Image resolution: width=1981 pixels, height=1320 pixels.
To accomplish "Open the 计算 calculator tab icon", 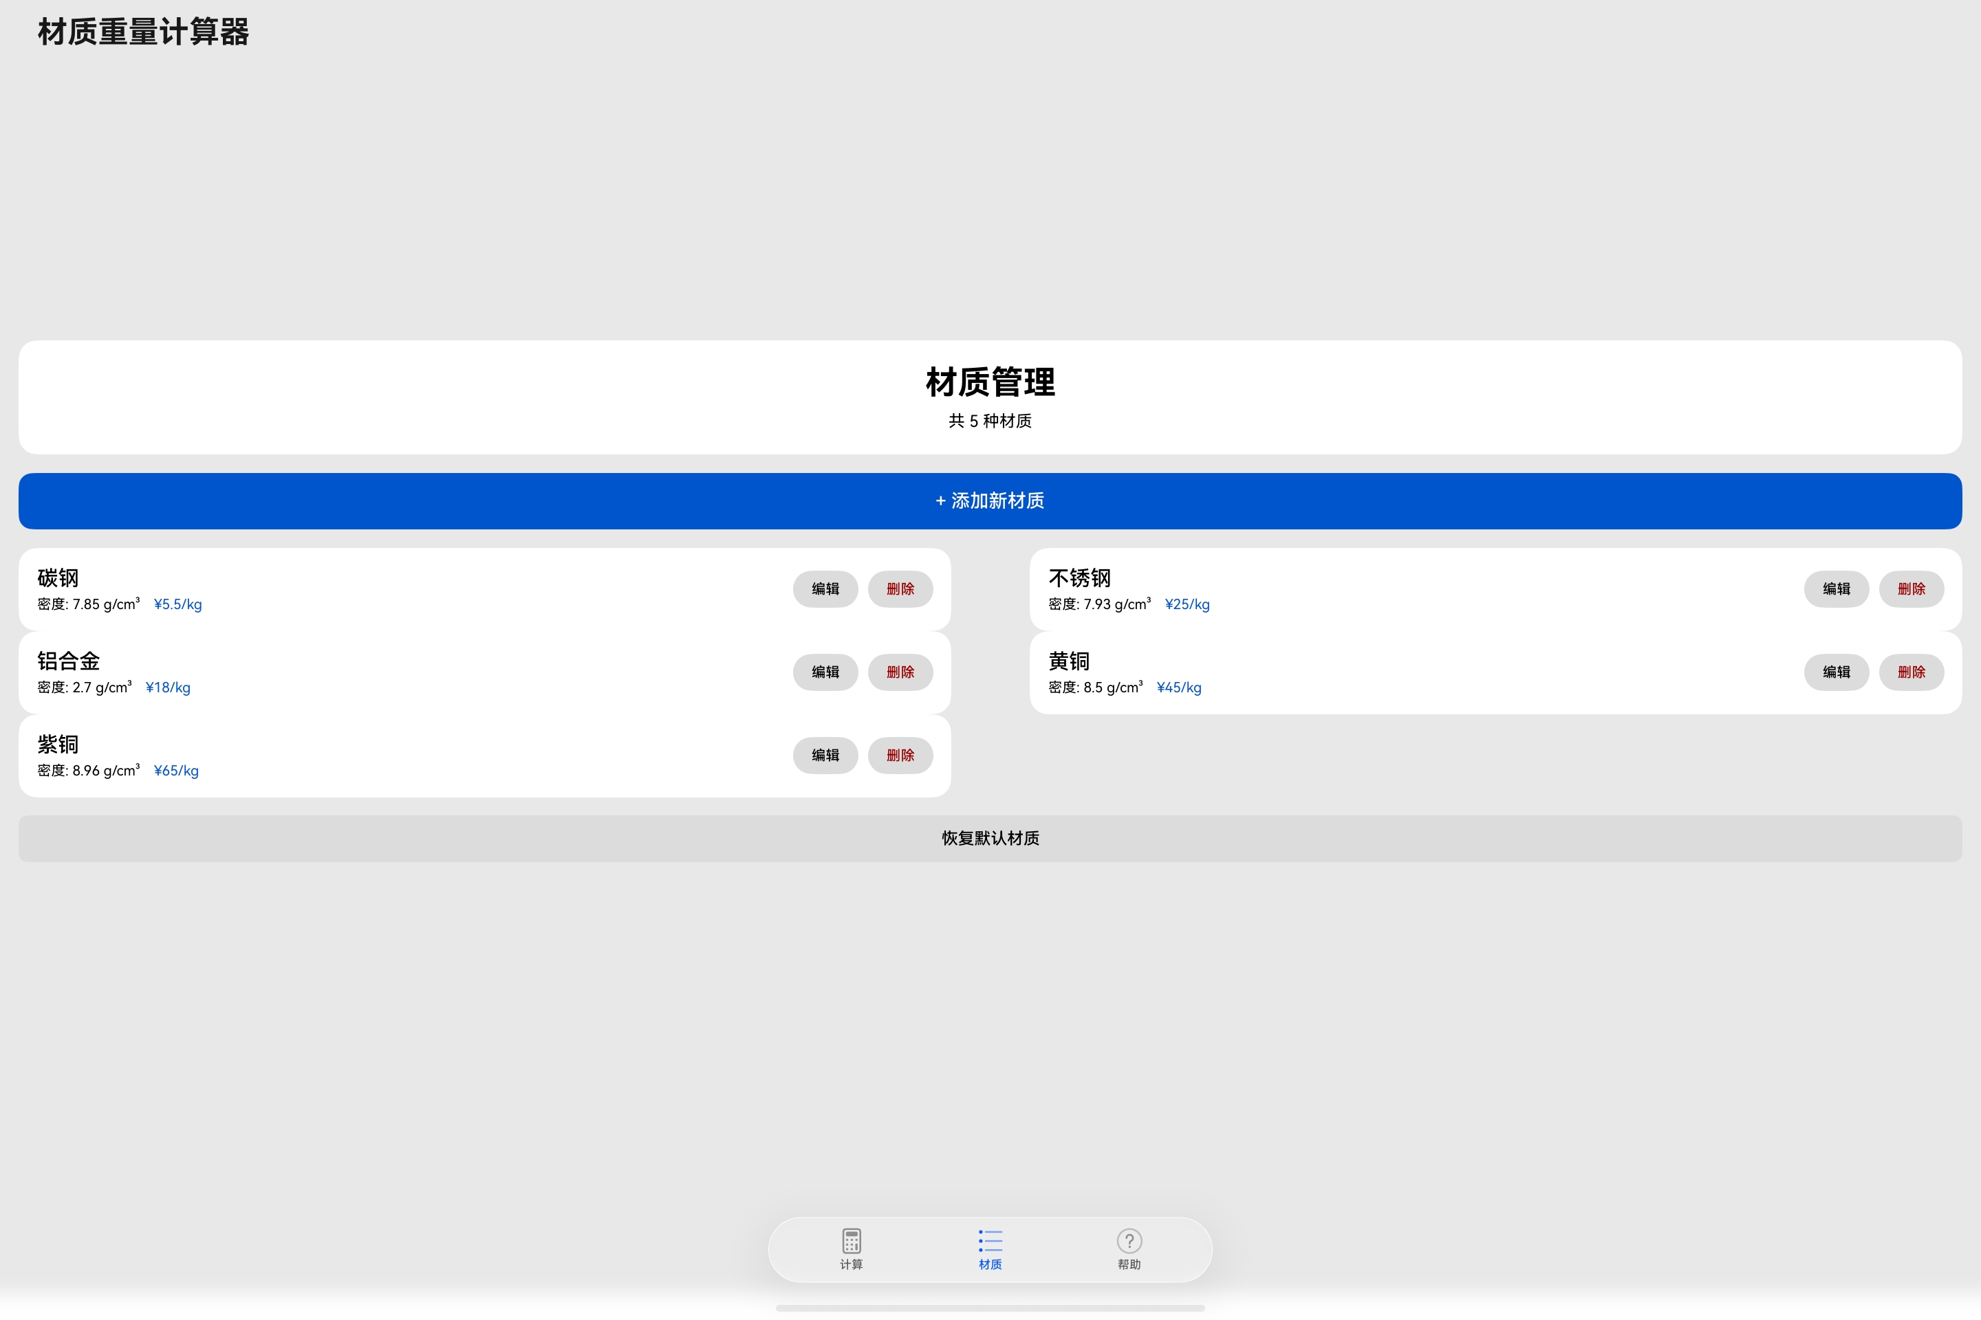I will pos(851,1240).
